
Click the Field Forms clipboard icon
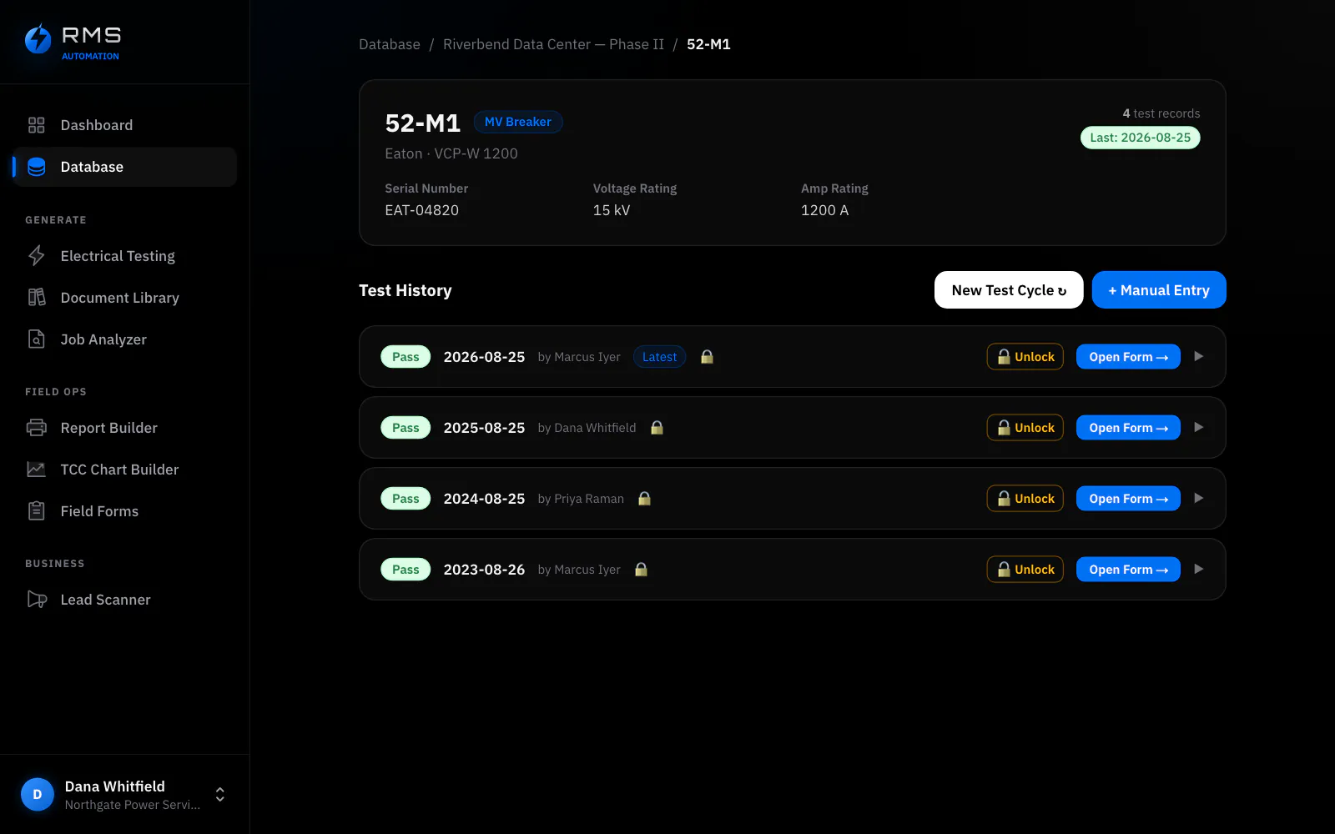click(x=37, y=511)
